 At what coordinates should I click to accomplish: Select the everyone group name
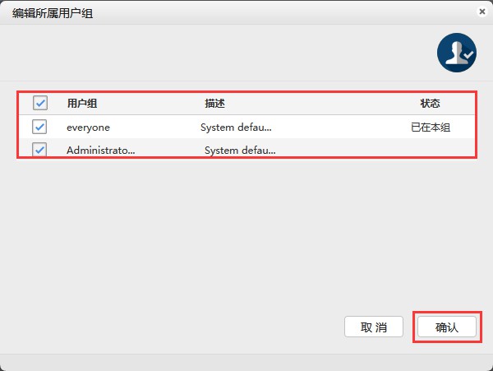(x=88, y=128)
